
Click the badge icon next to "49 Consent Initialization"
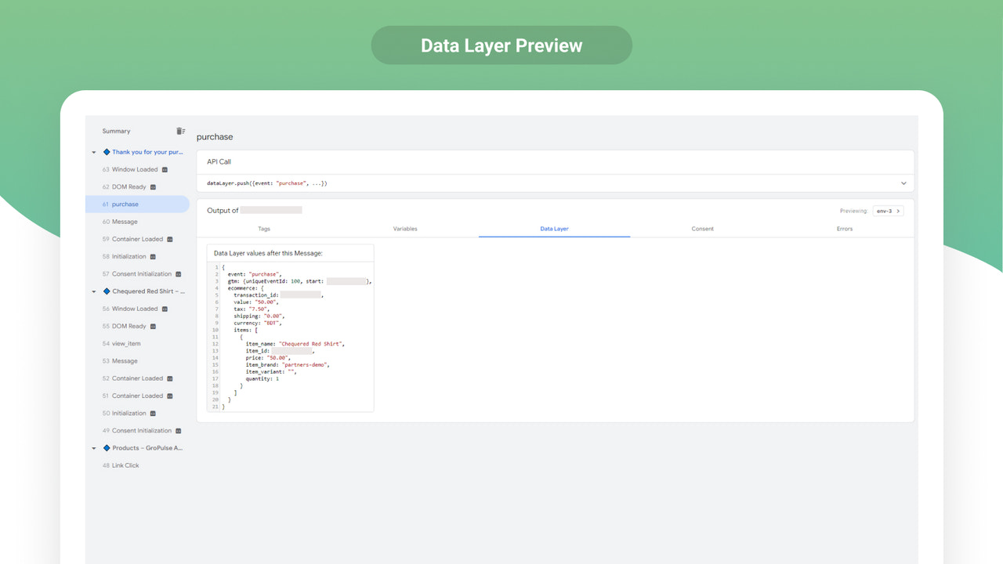coord(177,430)
